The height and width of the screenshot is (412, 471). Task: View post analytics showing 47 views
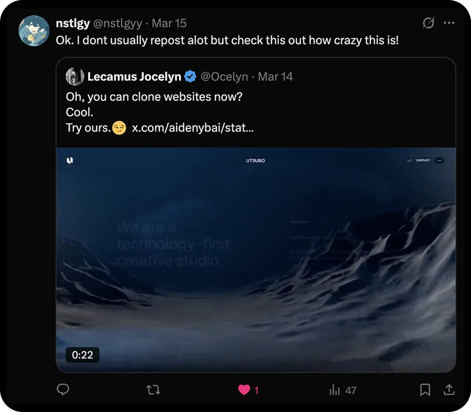pos(342,390)
